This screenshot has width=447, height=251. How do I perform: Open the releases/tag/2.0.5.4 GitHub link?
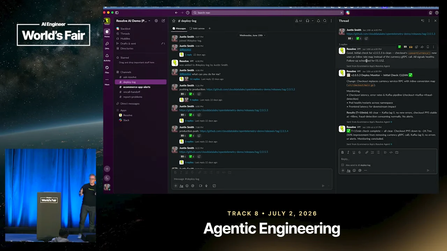pyautogui.click(x=244, y=131)
